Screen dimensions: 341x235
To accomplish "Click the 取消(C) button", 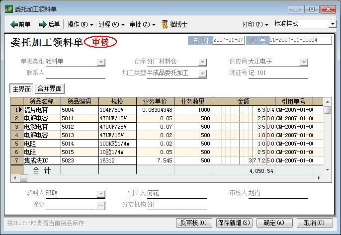I will click(x=315, y=223).
